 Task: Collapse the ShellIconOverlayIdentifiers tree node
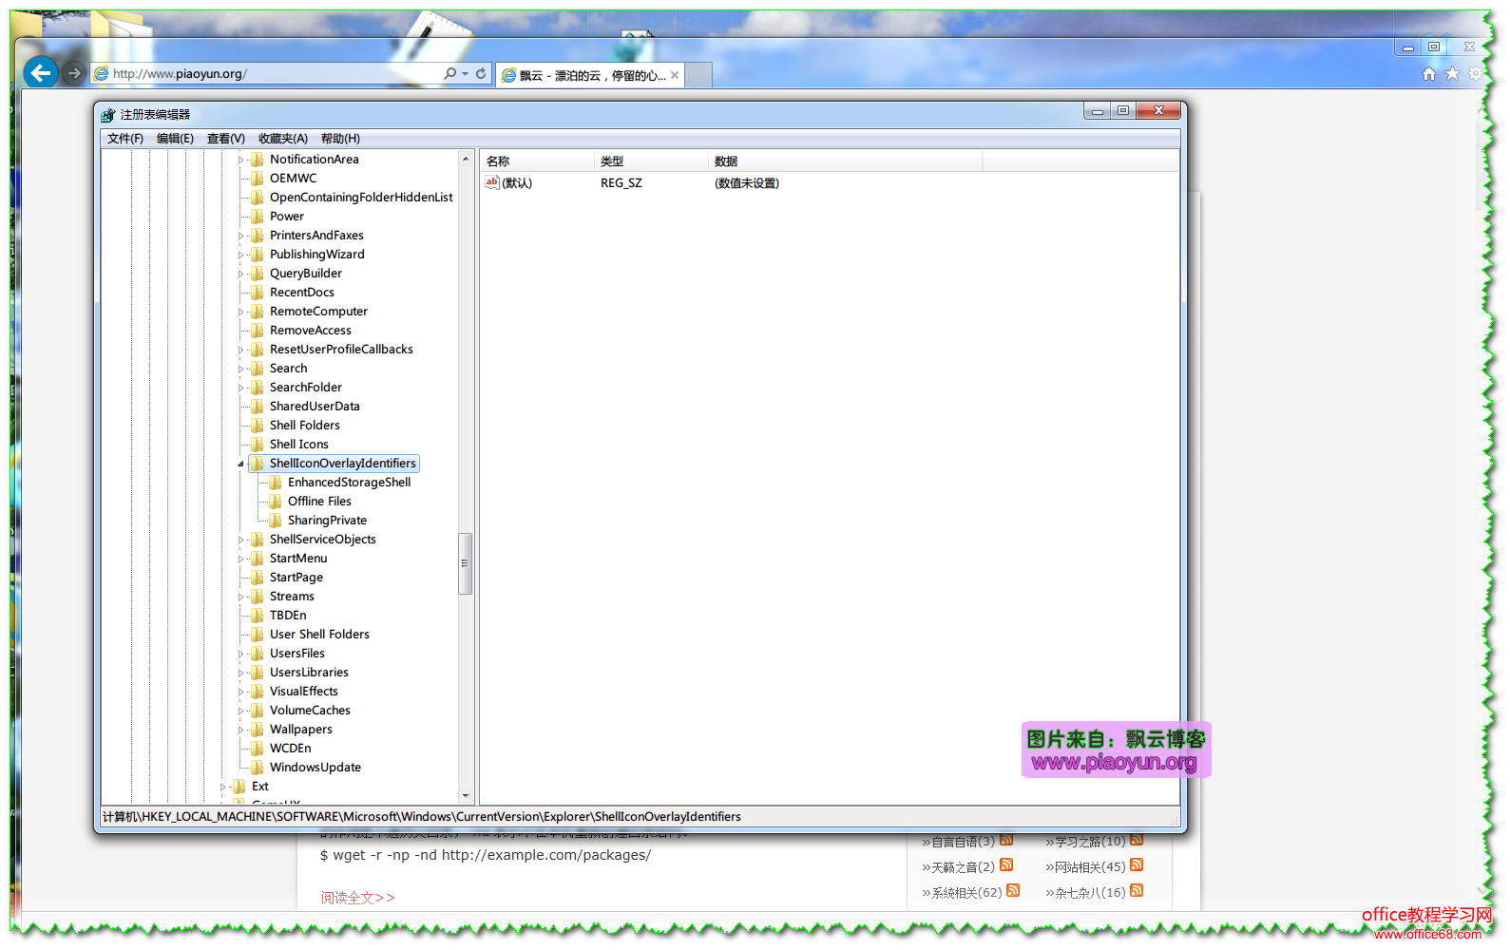pos(240,464)
